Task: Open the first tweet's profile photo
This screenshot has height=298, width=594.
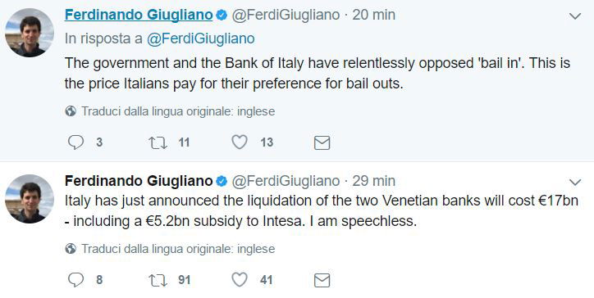Action: tap(30, 33)
